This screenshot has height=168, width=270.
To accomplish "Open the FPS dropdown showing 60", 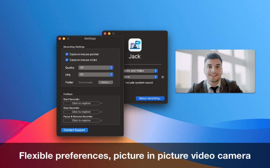I will [x=96, y=74].
